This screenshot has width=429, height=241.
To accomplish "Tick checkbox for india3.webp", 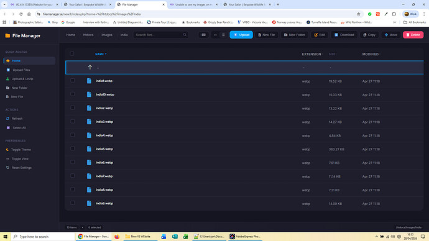I will [x=72, y=121].
